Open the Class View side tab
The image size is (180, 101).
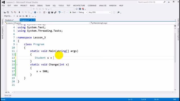click(x=178, y=22)
